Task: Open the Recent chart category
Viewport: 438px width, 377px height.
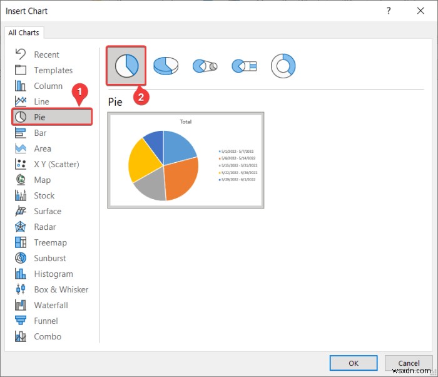Action: coord(47,54)
